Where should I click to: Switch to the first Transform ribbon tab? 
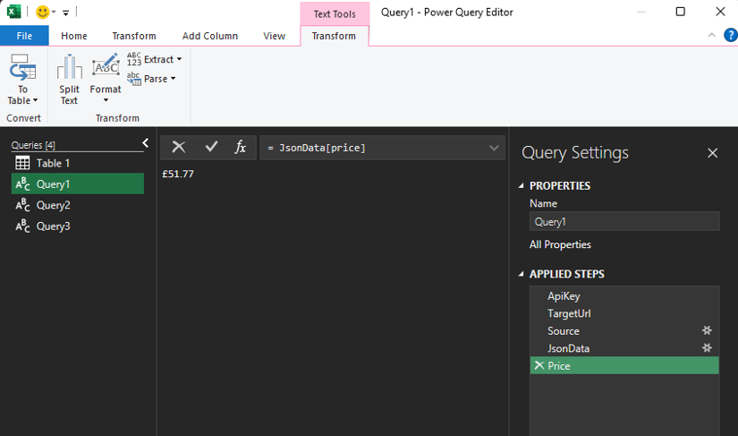click(133, 36)
